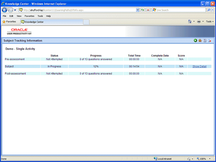Click the zoom magnifier icon in status bar
The image size is (216, 162).
[198, 159]
